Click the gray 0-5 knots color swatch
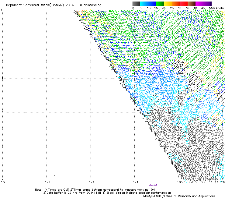This screenshot has height=198, width=225. (136, 4)
